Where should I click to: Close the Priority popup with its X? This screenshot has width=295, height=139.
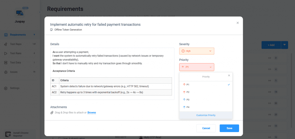(x=229, y=76)
